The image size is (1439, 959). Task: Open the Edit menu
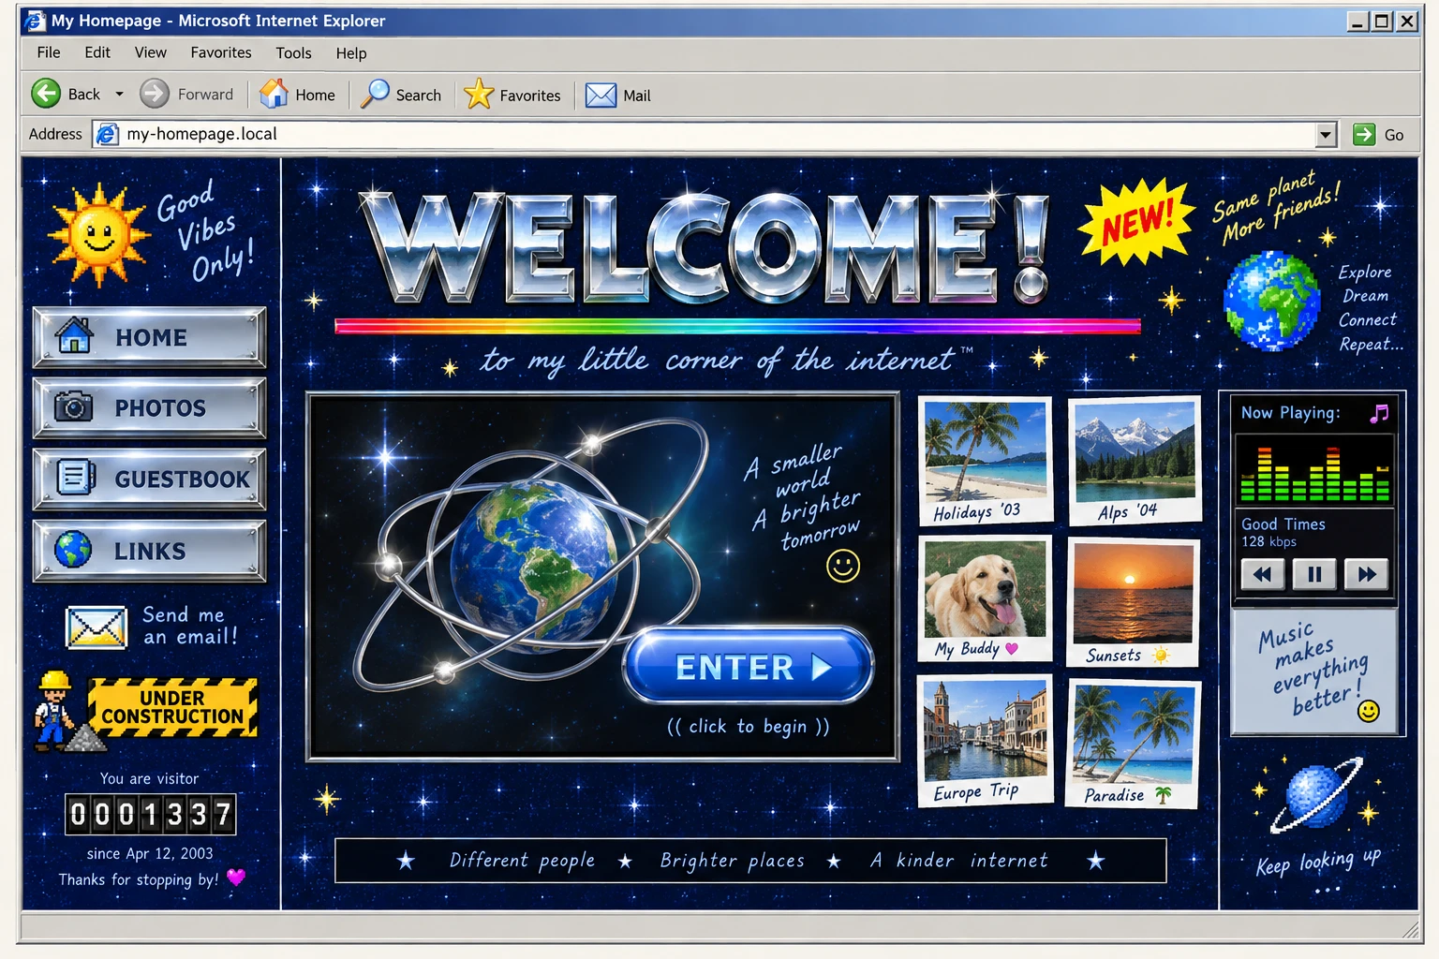pos(97,52)
